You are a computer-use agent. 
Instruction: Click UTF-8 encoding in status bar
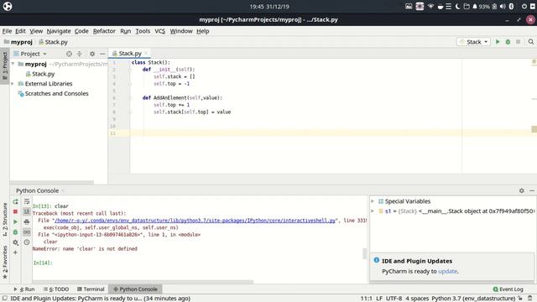click(394, 299)
